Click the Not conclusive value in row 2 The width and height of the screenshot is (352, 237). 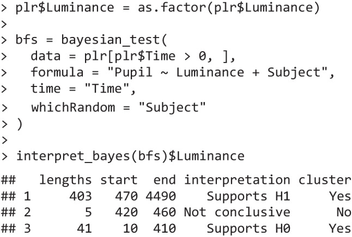coord(237,213)
